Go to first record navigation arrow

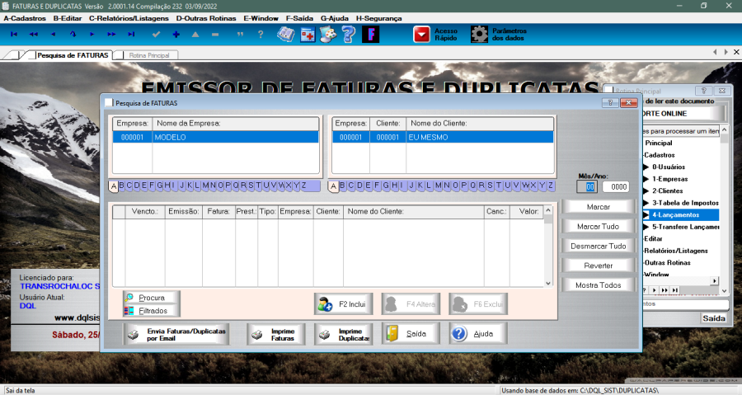point(13,35)
